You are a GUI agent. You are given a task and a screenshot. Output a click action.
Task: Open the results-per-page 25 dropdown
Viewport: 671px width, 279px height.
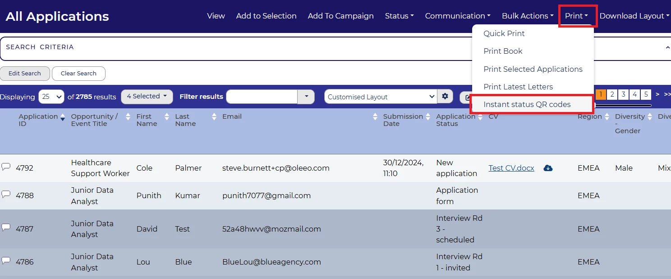(x=51, y=97)
